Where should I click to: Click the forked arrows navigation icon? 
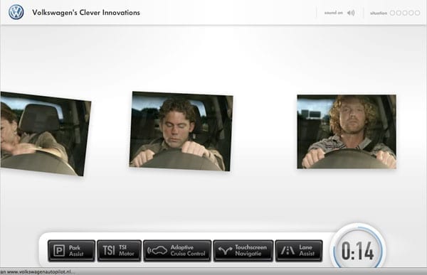(225, 251)
